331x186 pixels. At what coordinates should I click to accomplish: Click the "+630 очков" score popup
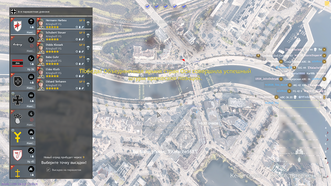[208, 123]
